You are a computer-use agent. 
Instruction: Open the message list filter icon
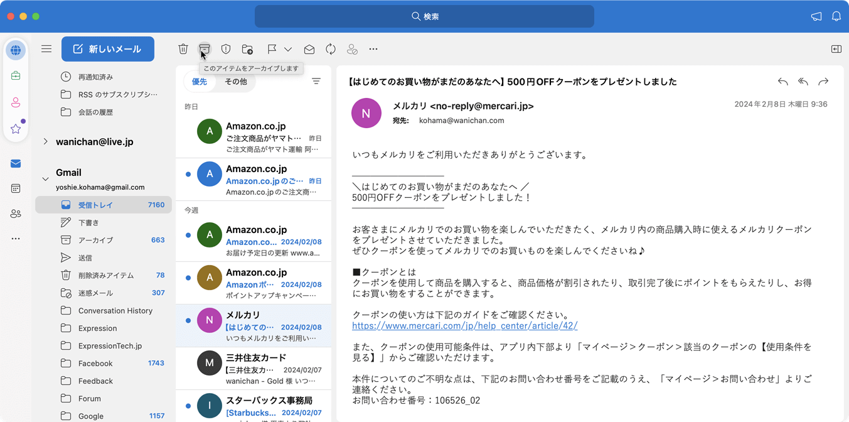pyautogui.click(x=316, y=82)
